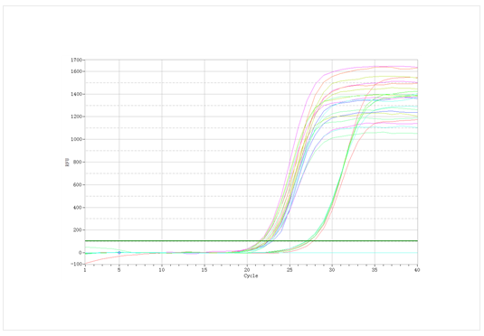Select the flat cyan baseline trace near cycle 35

375,253
